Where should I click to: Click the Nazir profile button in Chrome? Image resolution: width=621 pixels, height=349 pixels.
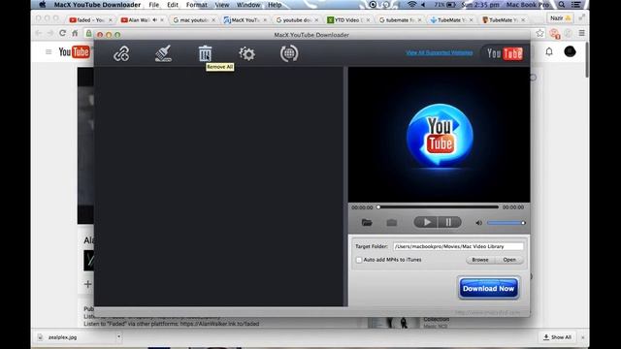click(561, 18)
